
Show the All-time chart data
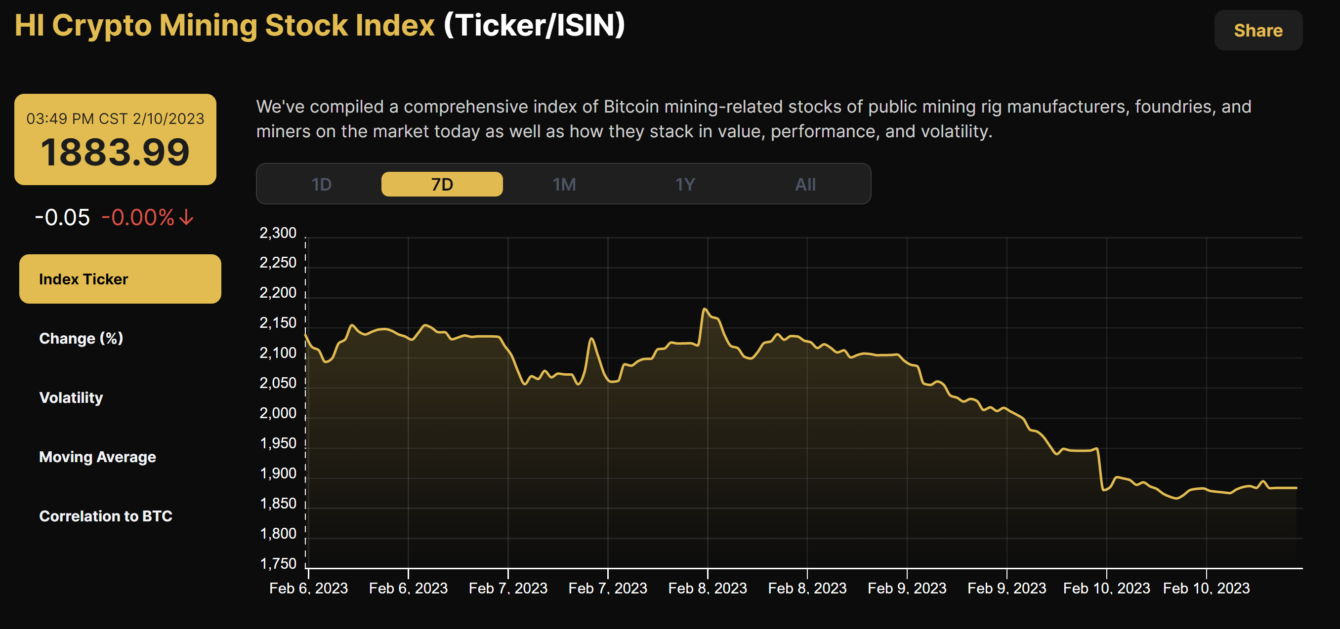tap(805, 184)
